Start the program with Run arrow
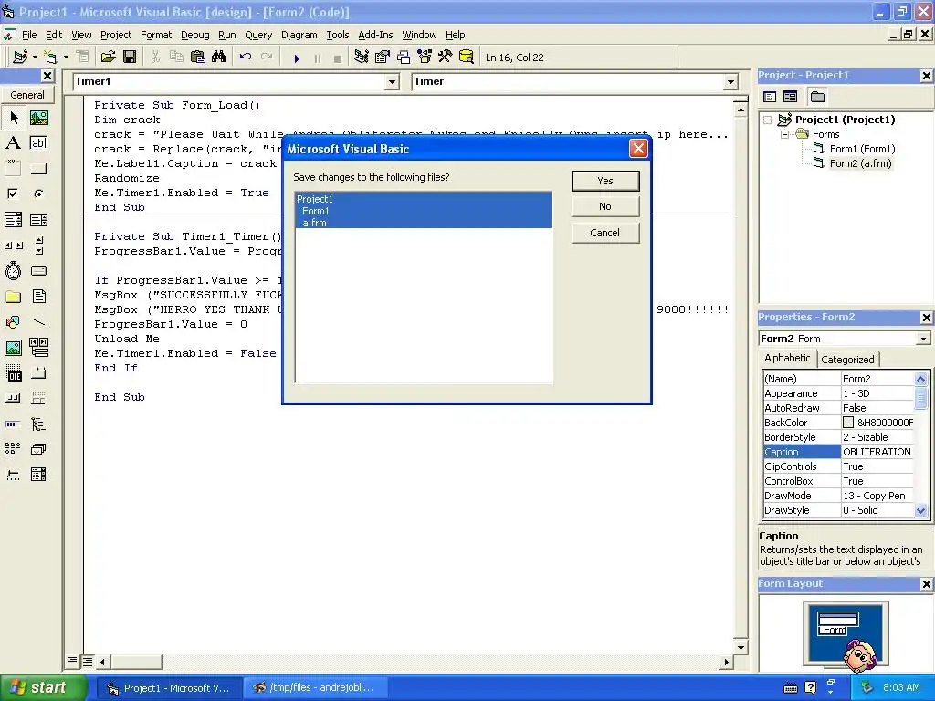The width and height of the screenshot is (935, 701). [x=297, y=58]
